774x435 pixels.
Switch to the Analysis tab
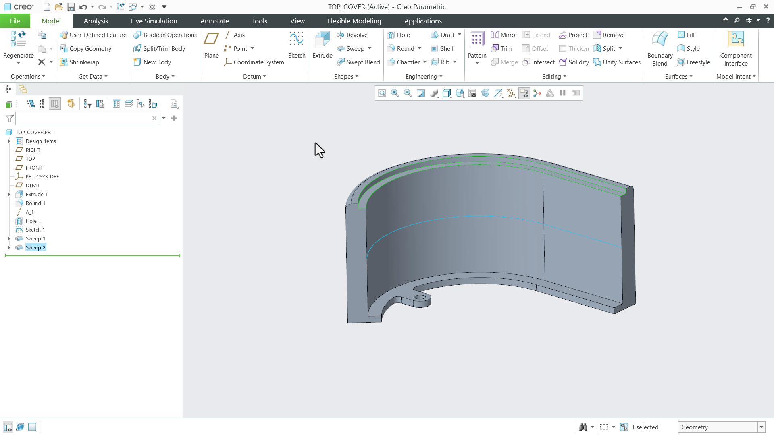click(96, 21)
